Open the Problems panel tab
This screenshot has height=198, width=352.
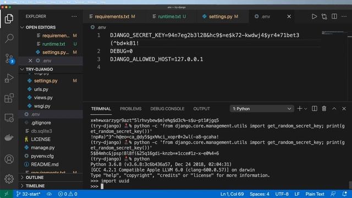tap(130, 109)
